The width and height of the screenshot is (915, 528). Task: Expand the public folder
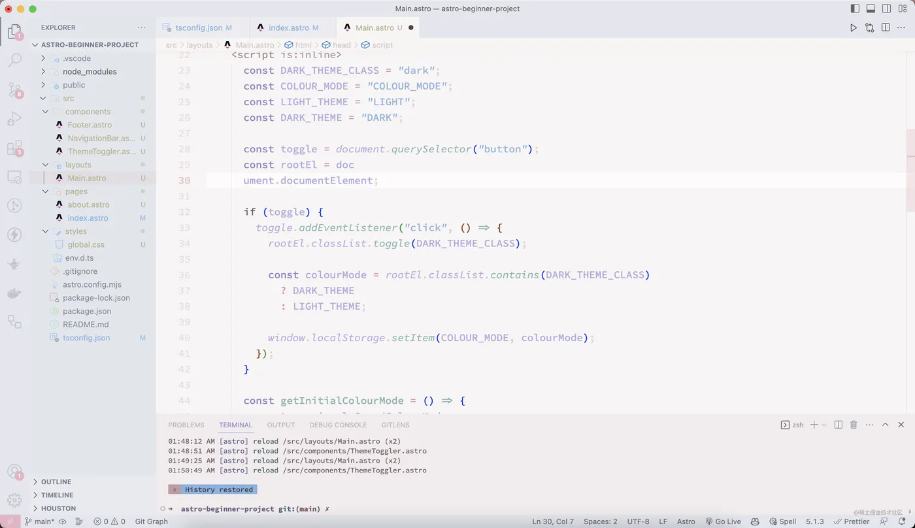coord(74,85)
